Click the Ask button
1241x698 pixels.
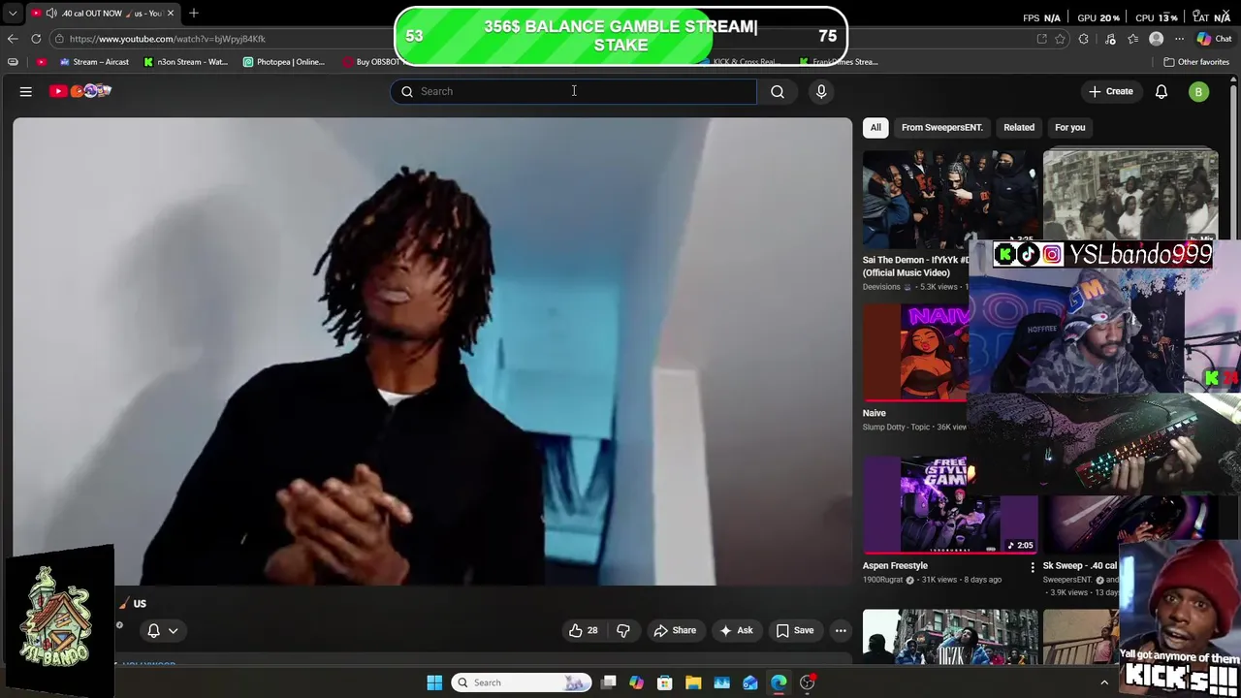click(735, 630)
